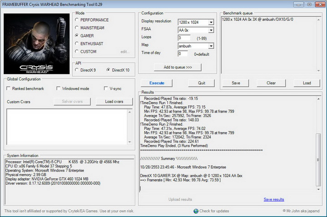The width and height of the screenshot is (327, 217).
Task: Select the DirectX 10 API option
Action: pyautogui.click(x=108, y=70)
